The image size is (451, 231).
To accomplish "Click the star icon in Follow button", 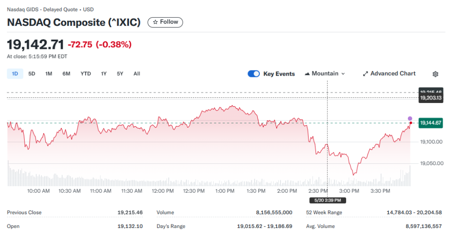I will click(x=155, y=22).
